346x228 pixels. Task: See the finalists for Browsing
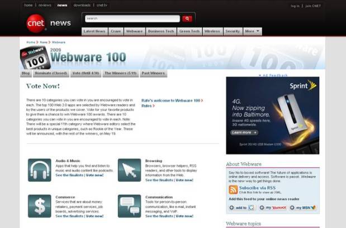(x=159, y=180)
